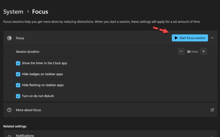The height and width of the screenshot is (137, 220).
Task: Uncheck Show the timer in the Clock app
Action: (18, 63)
